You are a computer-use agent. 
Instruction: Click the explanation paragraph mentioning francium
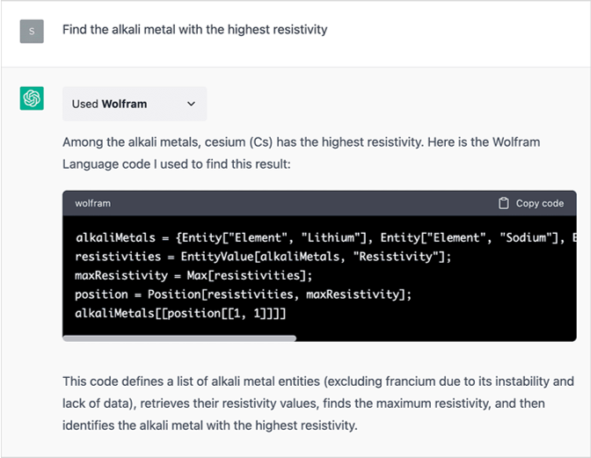tap(318, 403)
